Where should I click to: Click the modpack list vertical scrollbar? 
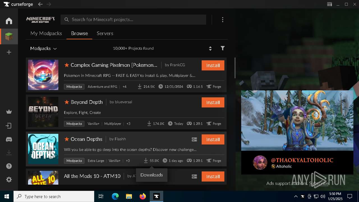coord(235,68)
